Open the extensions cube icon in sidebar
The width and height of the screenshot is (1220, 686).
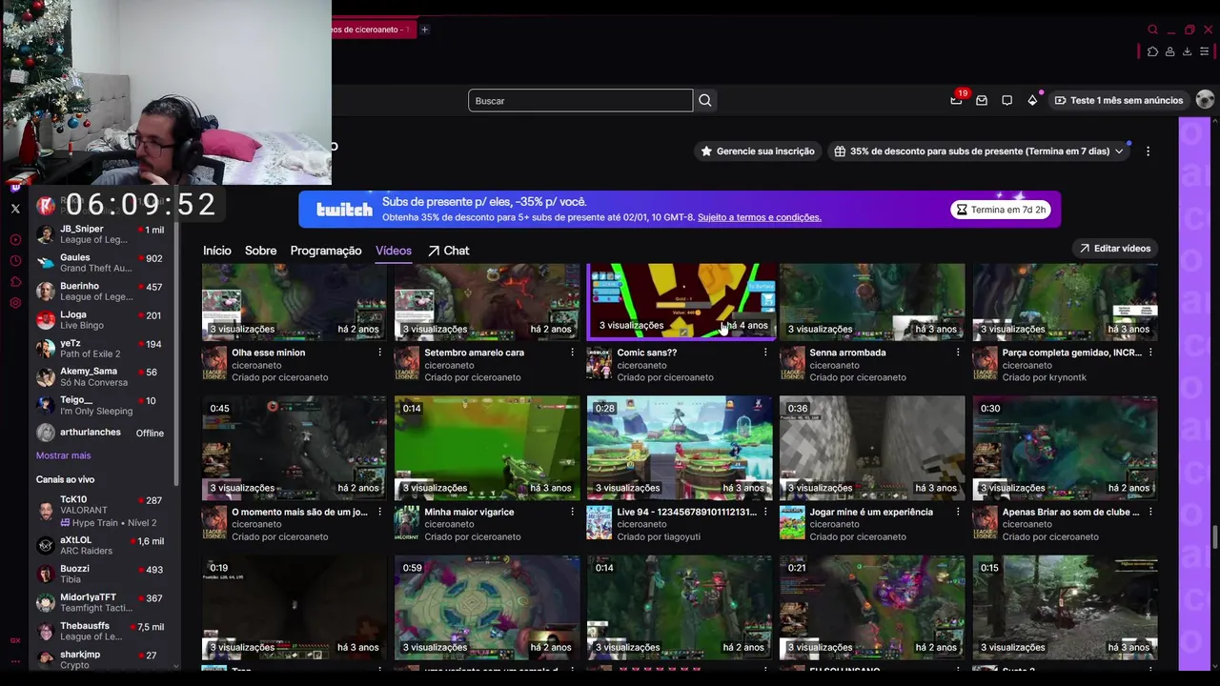pyautogui.click(x=15, y=282)
